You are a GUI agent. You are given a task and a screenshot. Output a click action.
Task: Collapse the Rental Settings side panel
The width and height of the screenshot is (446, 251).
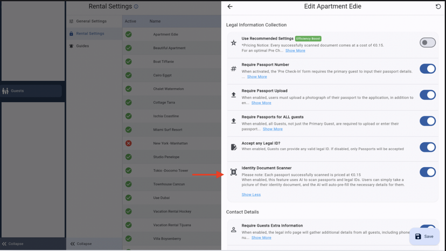80,244
